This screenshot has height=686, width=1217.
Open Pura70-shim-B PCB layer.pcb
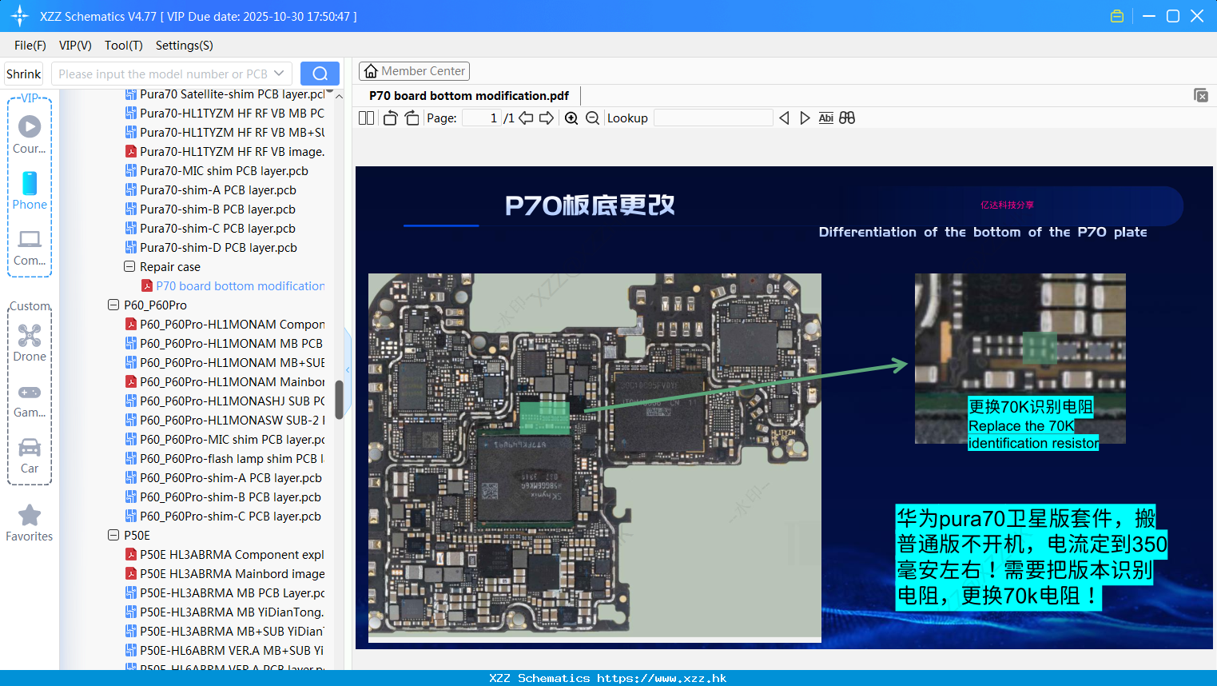tap(211, 209)
